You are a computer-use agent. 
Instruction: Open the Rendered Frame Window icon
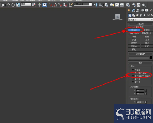[139, 5]
